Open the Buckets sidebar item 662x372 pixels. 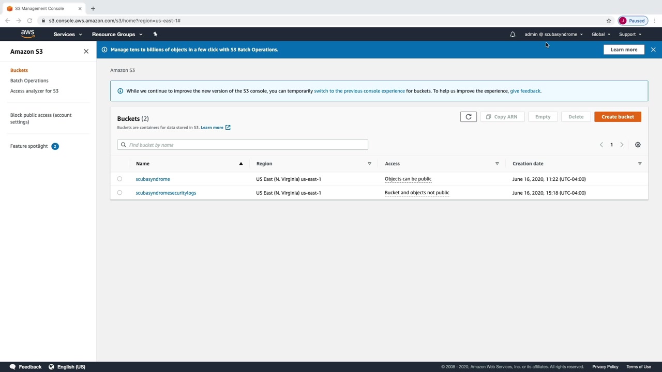(x=19, y=70)
